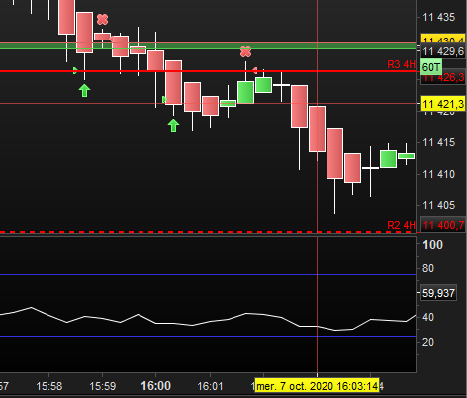Click the 11 400,7 red price label
Screen dimensions: 467x398
pyautogui.click(x=443, y=225)
